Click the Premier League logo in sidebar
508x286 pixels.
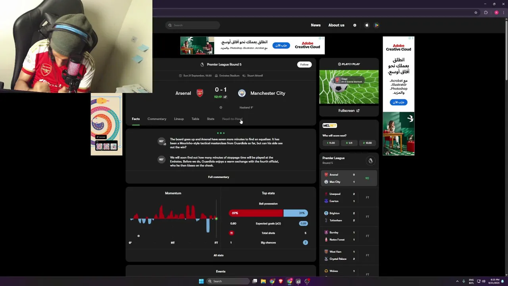pyautogui.click(x=370, y=161)
